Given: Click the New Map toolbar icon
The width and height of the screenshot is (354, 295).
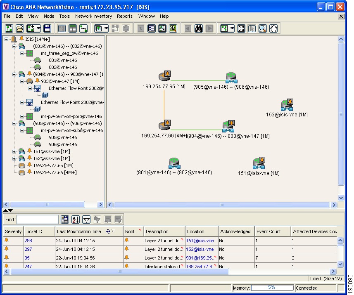Looking at the screenshot, I should 9,28.
